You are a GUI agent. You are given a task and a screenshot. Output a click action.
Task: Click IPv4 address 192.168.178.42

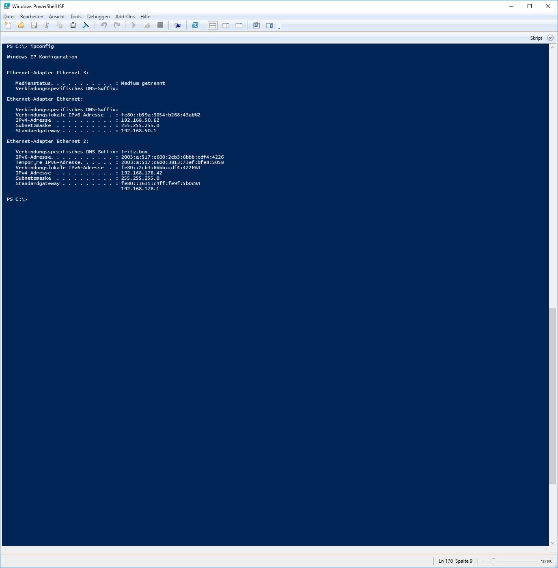click(x=142, y=173)
